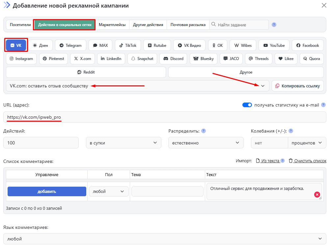Click the 'Копировать ссылку' button
330x248 pixels.
pos(298,86)
